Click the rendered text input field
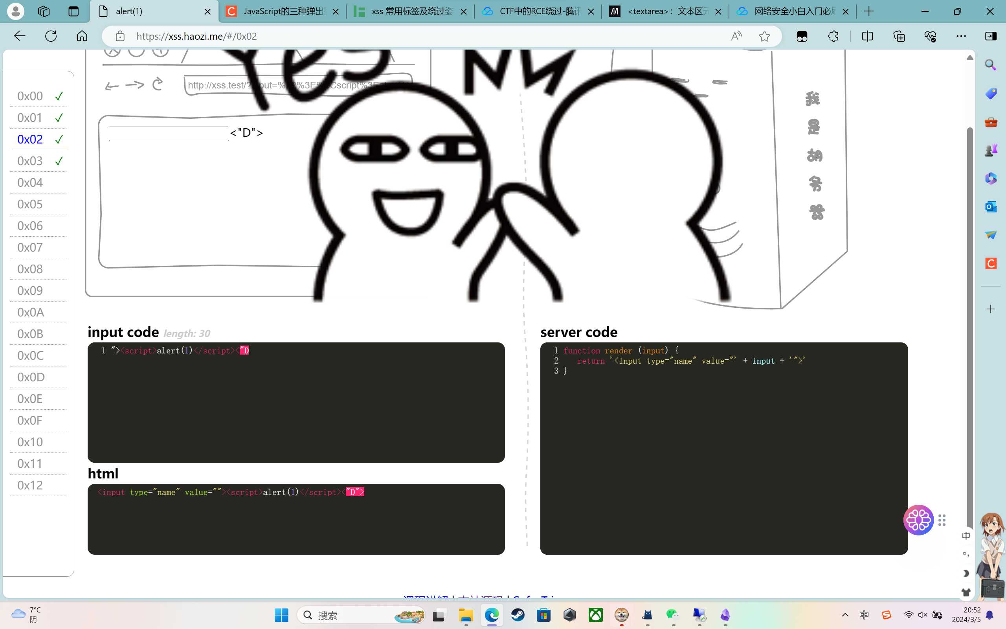This screenshot has width=1006, height=629. 168,134
